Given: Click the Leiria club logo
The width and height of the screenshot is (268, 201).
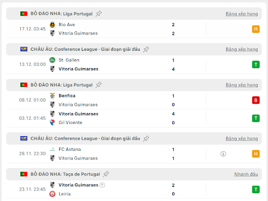Looking at the screenshot, I should point(52,194).
